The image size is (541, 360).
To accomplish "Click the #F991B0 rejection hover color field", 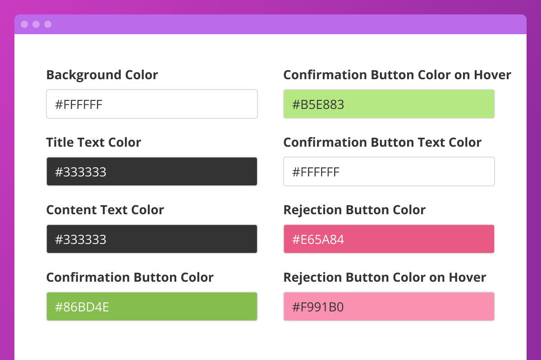I will (x=389, y=306).
